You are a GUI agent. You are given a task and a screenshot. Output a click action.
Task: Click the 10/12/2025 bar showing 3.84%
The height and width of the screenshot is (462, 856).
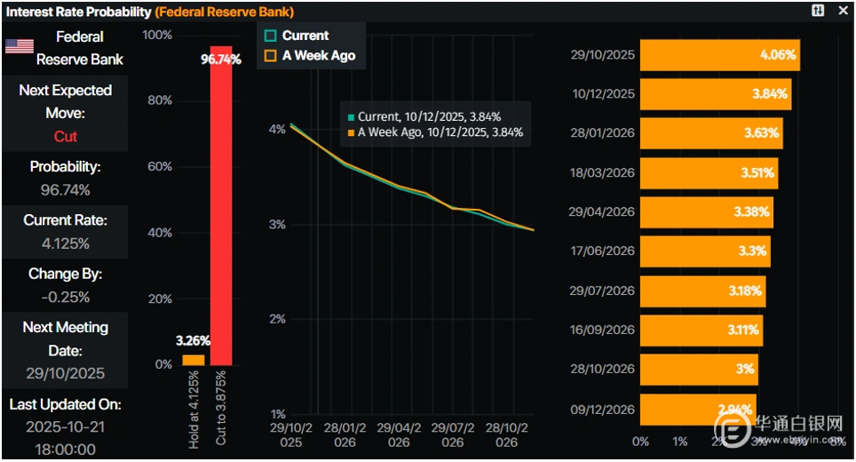(715, 94)
